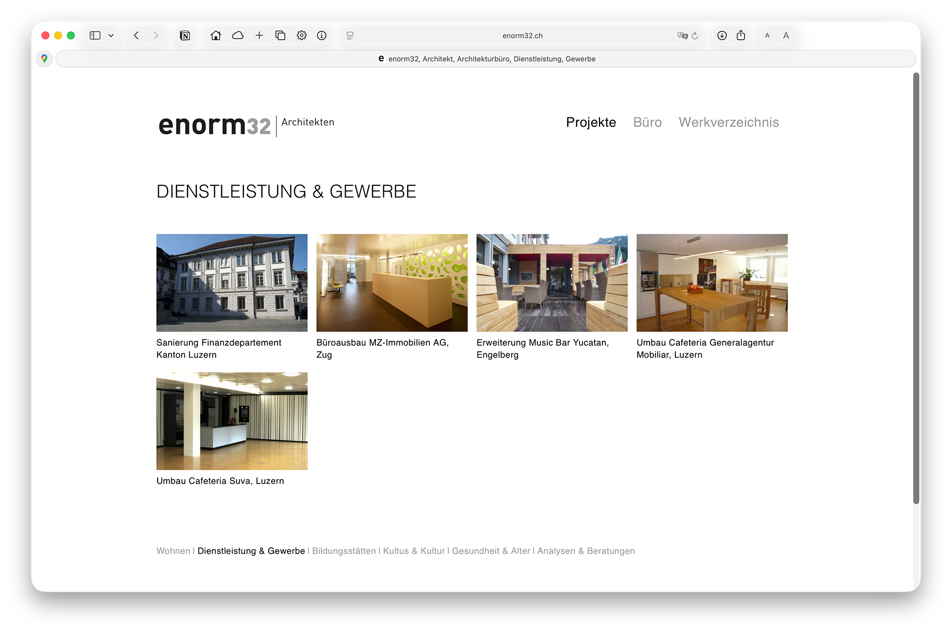The width and height of the screenshot is (952, 633).
Task: Increase text size with large A
Action: pos(786,36)
